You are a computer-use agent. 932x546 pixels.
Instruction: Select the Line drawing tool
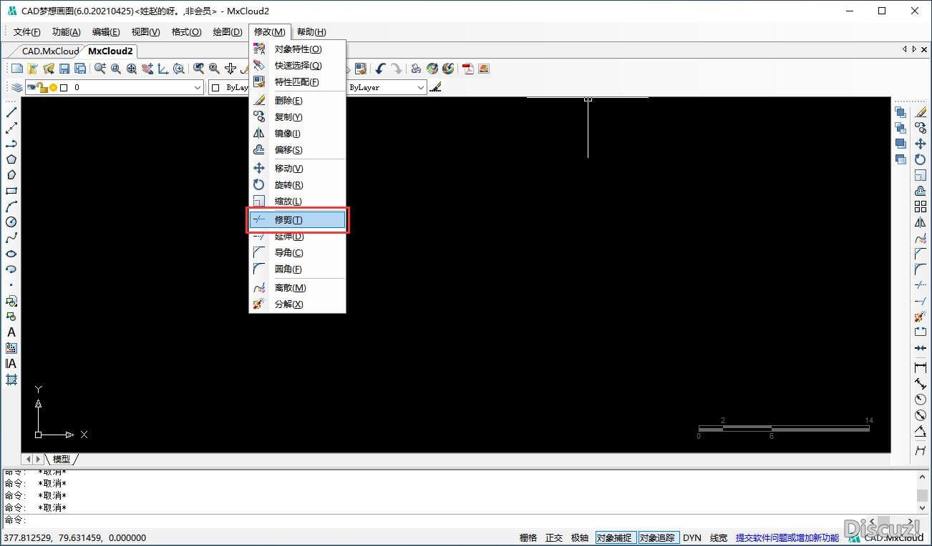tap(11, 112)
